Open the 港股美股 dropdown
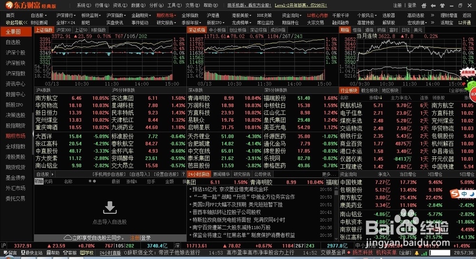This screenshot has height=259, width=476. point(242,15)
